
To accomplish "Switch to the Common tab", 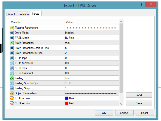I will click(24, 14).
